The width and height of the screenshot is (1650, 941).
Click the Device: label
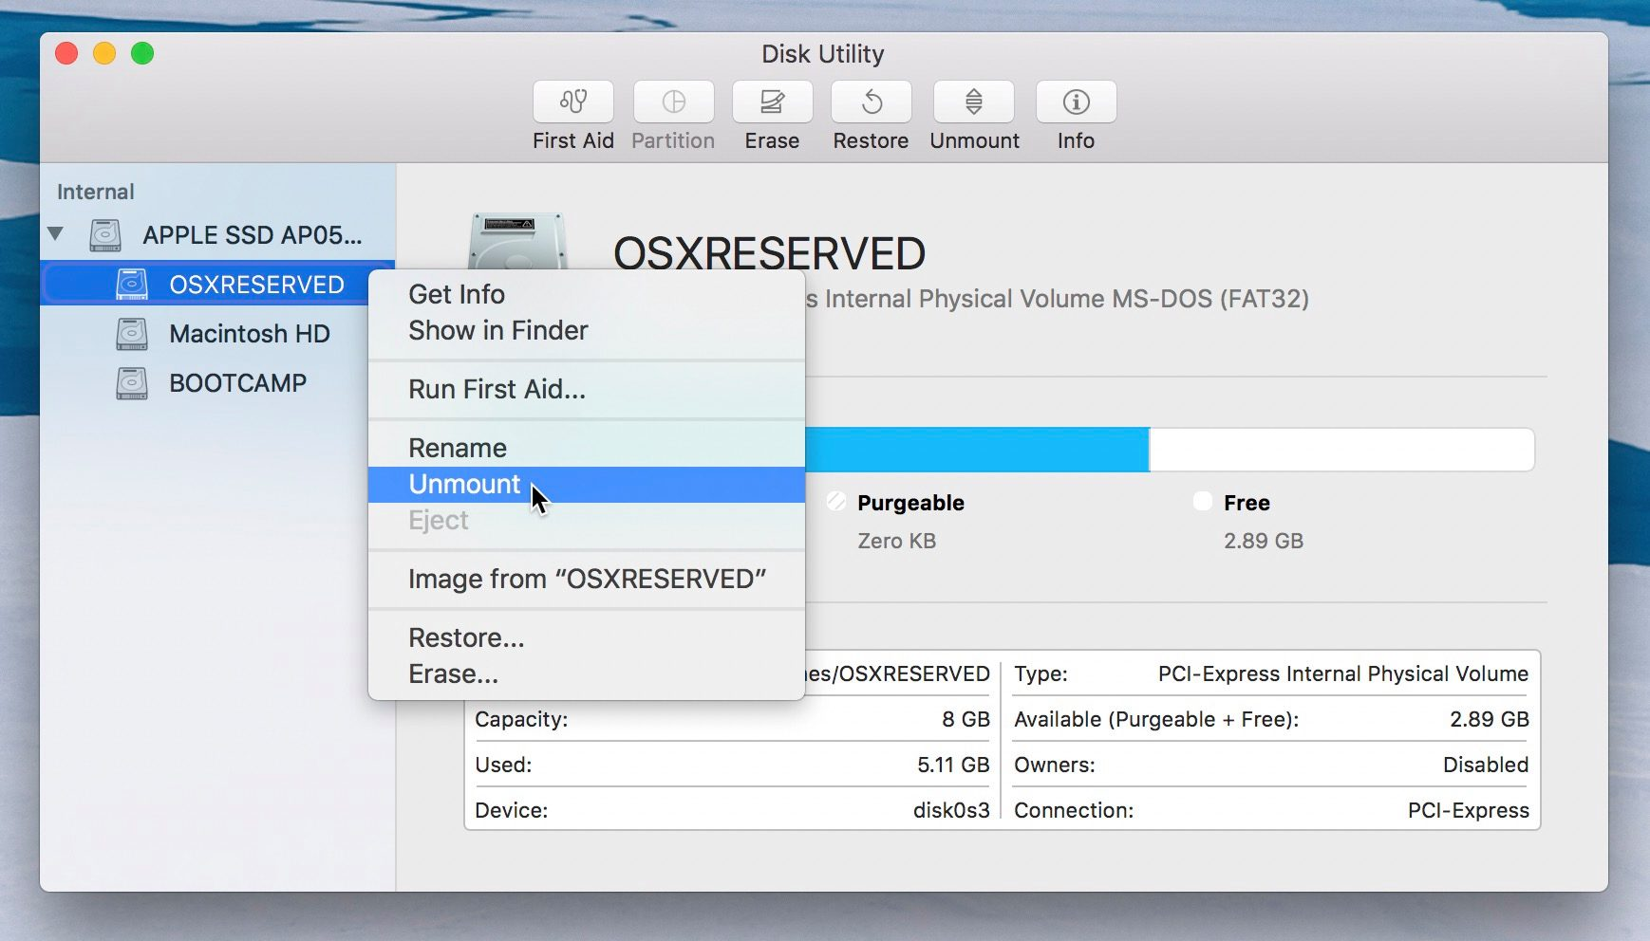coord(512,810)
